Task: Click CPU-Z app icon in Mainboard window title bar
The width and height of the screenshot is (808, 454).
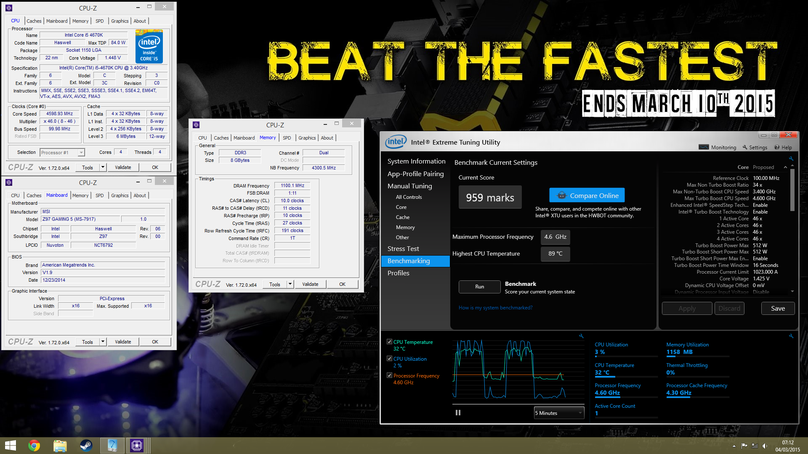Action: click(x=9, y=182)
